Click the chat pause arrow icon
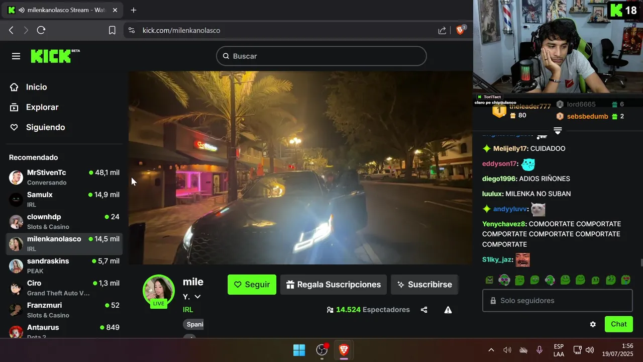Viewport: 643px width, 362px height. coord(558,131)
